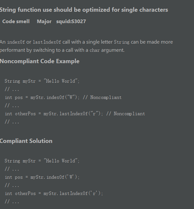Screen dimensions: 194x209
Task: Click the "Code smell" type label
Action: (16, 21)
